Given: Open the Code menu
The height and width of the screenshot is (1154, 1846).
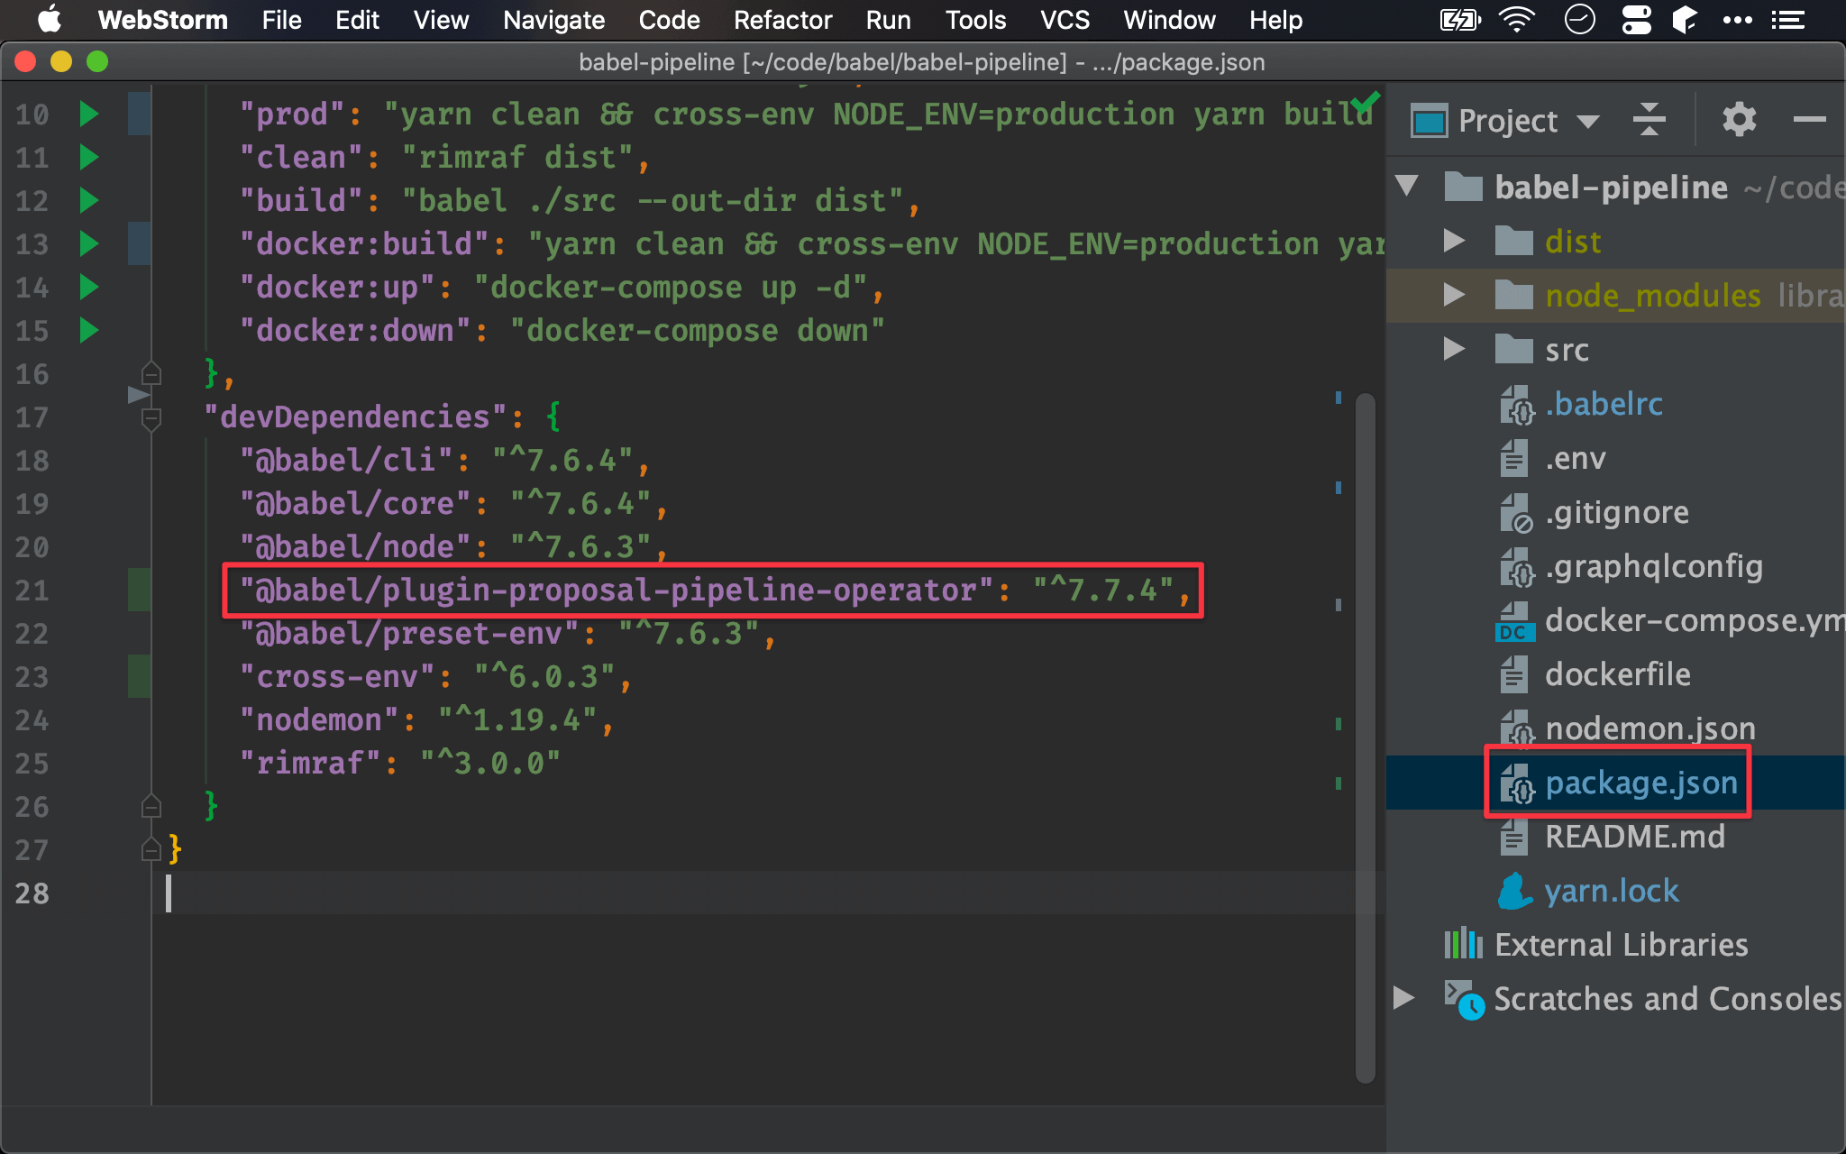Looking at the screenshot, I should [x=669, y=20].
